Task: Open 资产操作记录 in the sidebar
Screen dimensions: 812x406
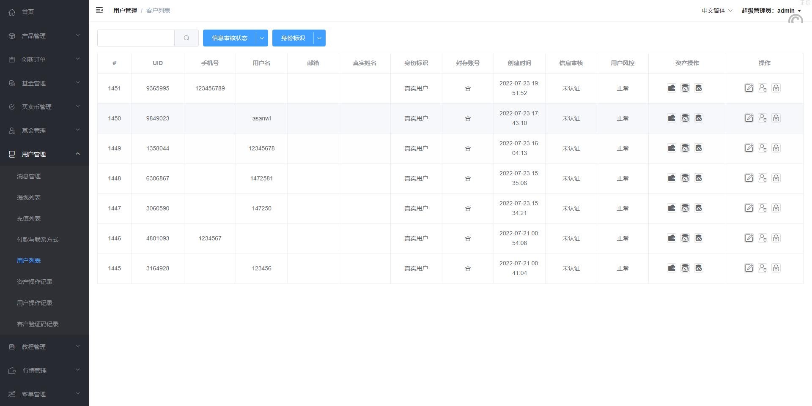Action: pyautogui.click(x=35, y=282)
